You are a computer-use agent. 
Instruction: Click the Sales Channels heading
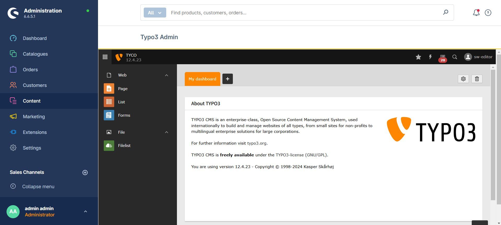tap(27, 172)
